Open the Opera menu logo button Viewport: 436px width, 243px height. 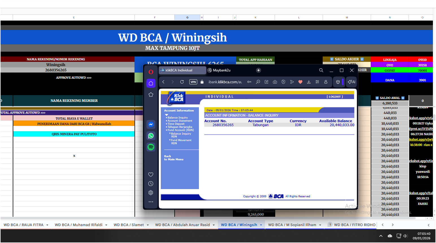tap(151, 72)
